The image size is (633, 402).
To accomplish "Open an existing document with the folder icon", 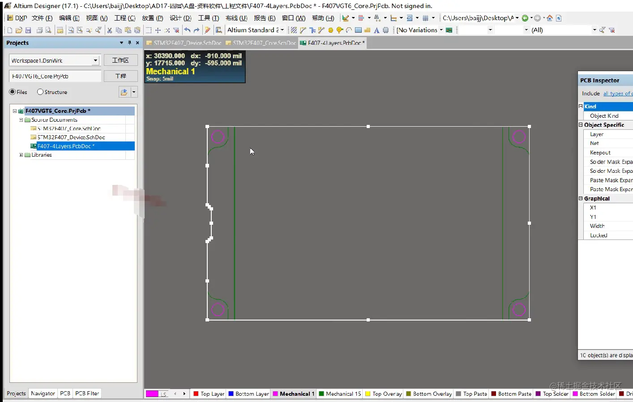I will (19, 30).
